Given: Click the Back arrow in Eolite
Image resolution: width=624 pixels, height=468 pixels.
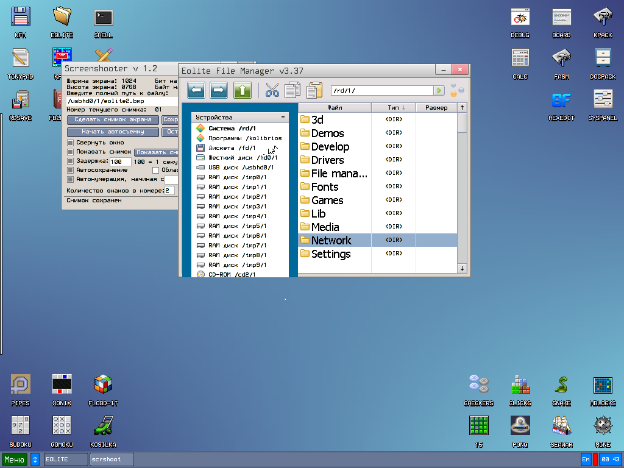Looking at the screenshot, I should (x=196, y=91).
